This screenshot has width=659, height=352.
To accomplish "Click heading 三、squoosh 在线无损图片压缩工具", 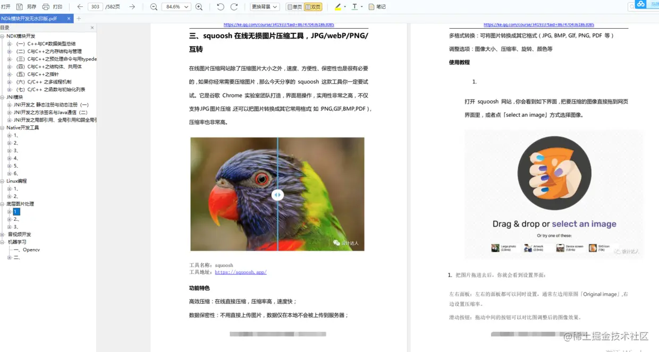I will tap(278, 42).
